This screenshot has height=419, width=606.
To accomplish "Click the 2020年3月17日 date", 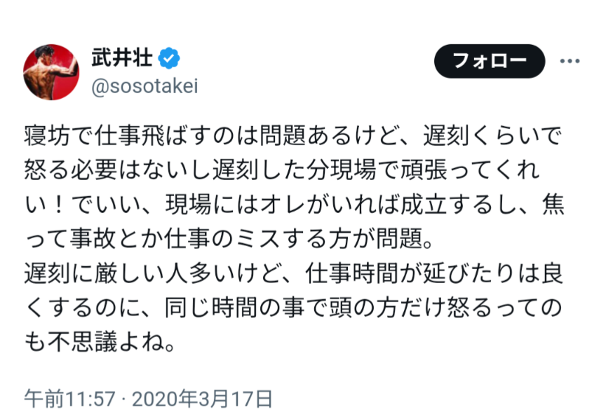I will click(x=203, y=399).
